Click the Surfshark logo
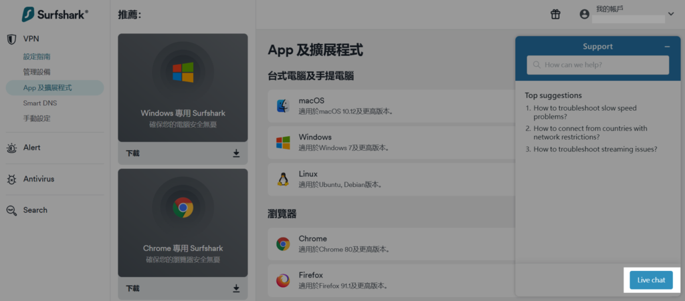 [55, 15]
